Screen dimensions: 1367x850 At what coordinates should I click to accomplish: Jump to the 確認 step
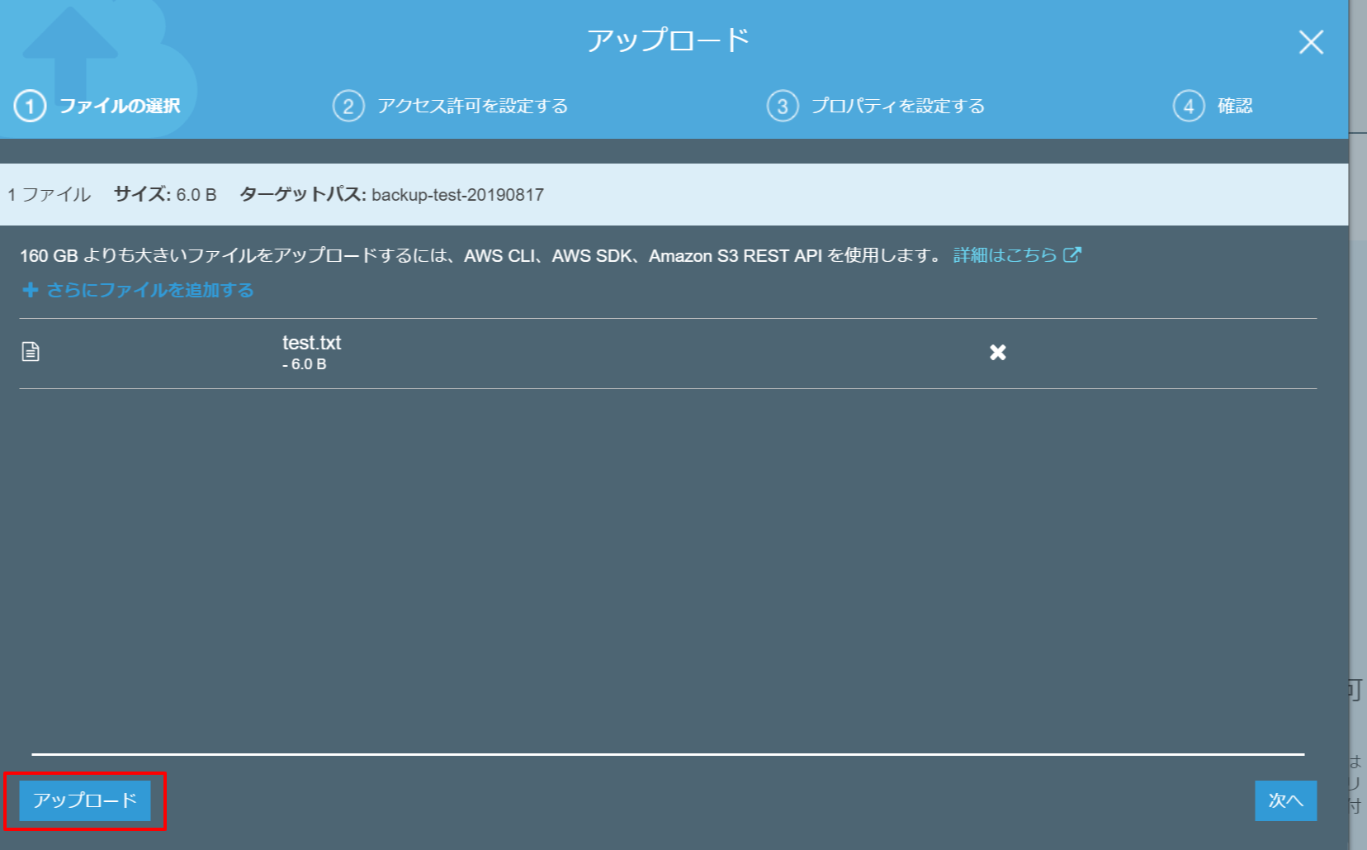1234,107
